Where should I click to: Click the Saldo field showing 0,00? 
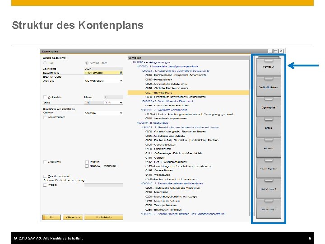[94, 103]
